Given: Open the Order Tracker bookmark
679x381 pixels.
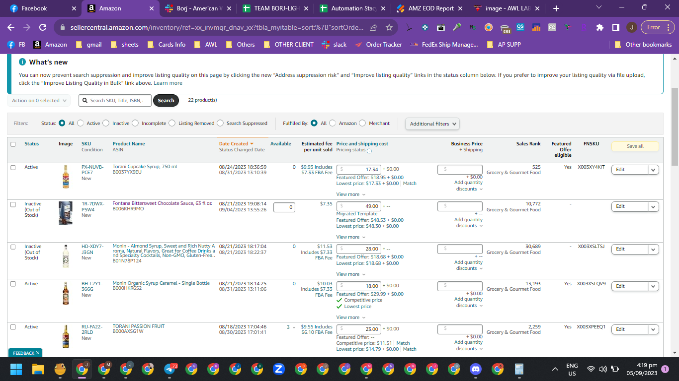Looking at the screenshot, I should pos(378,45).
